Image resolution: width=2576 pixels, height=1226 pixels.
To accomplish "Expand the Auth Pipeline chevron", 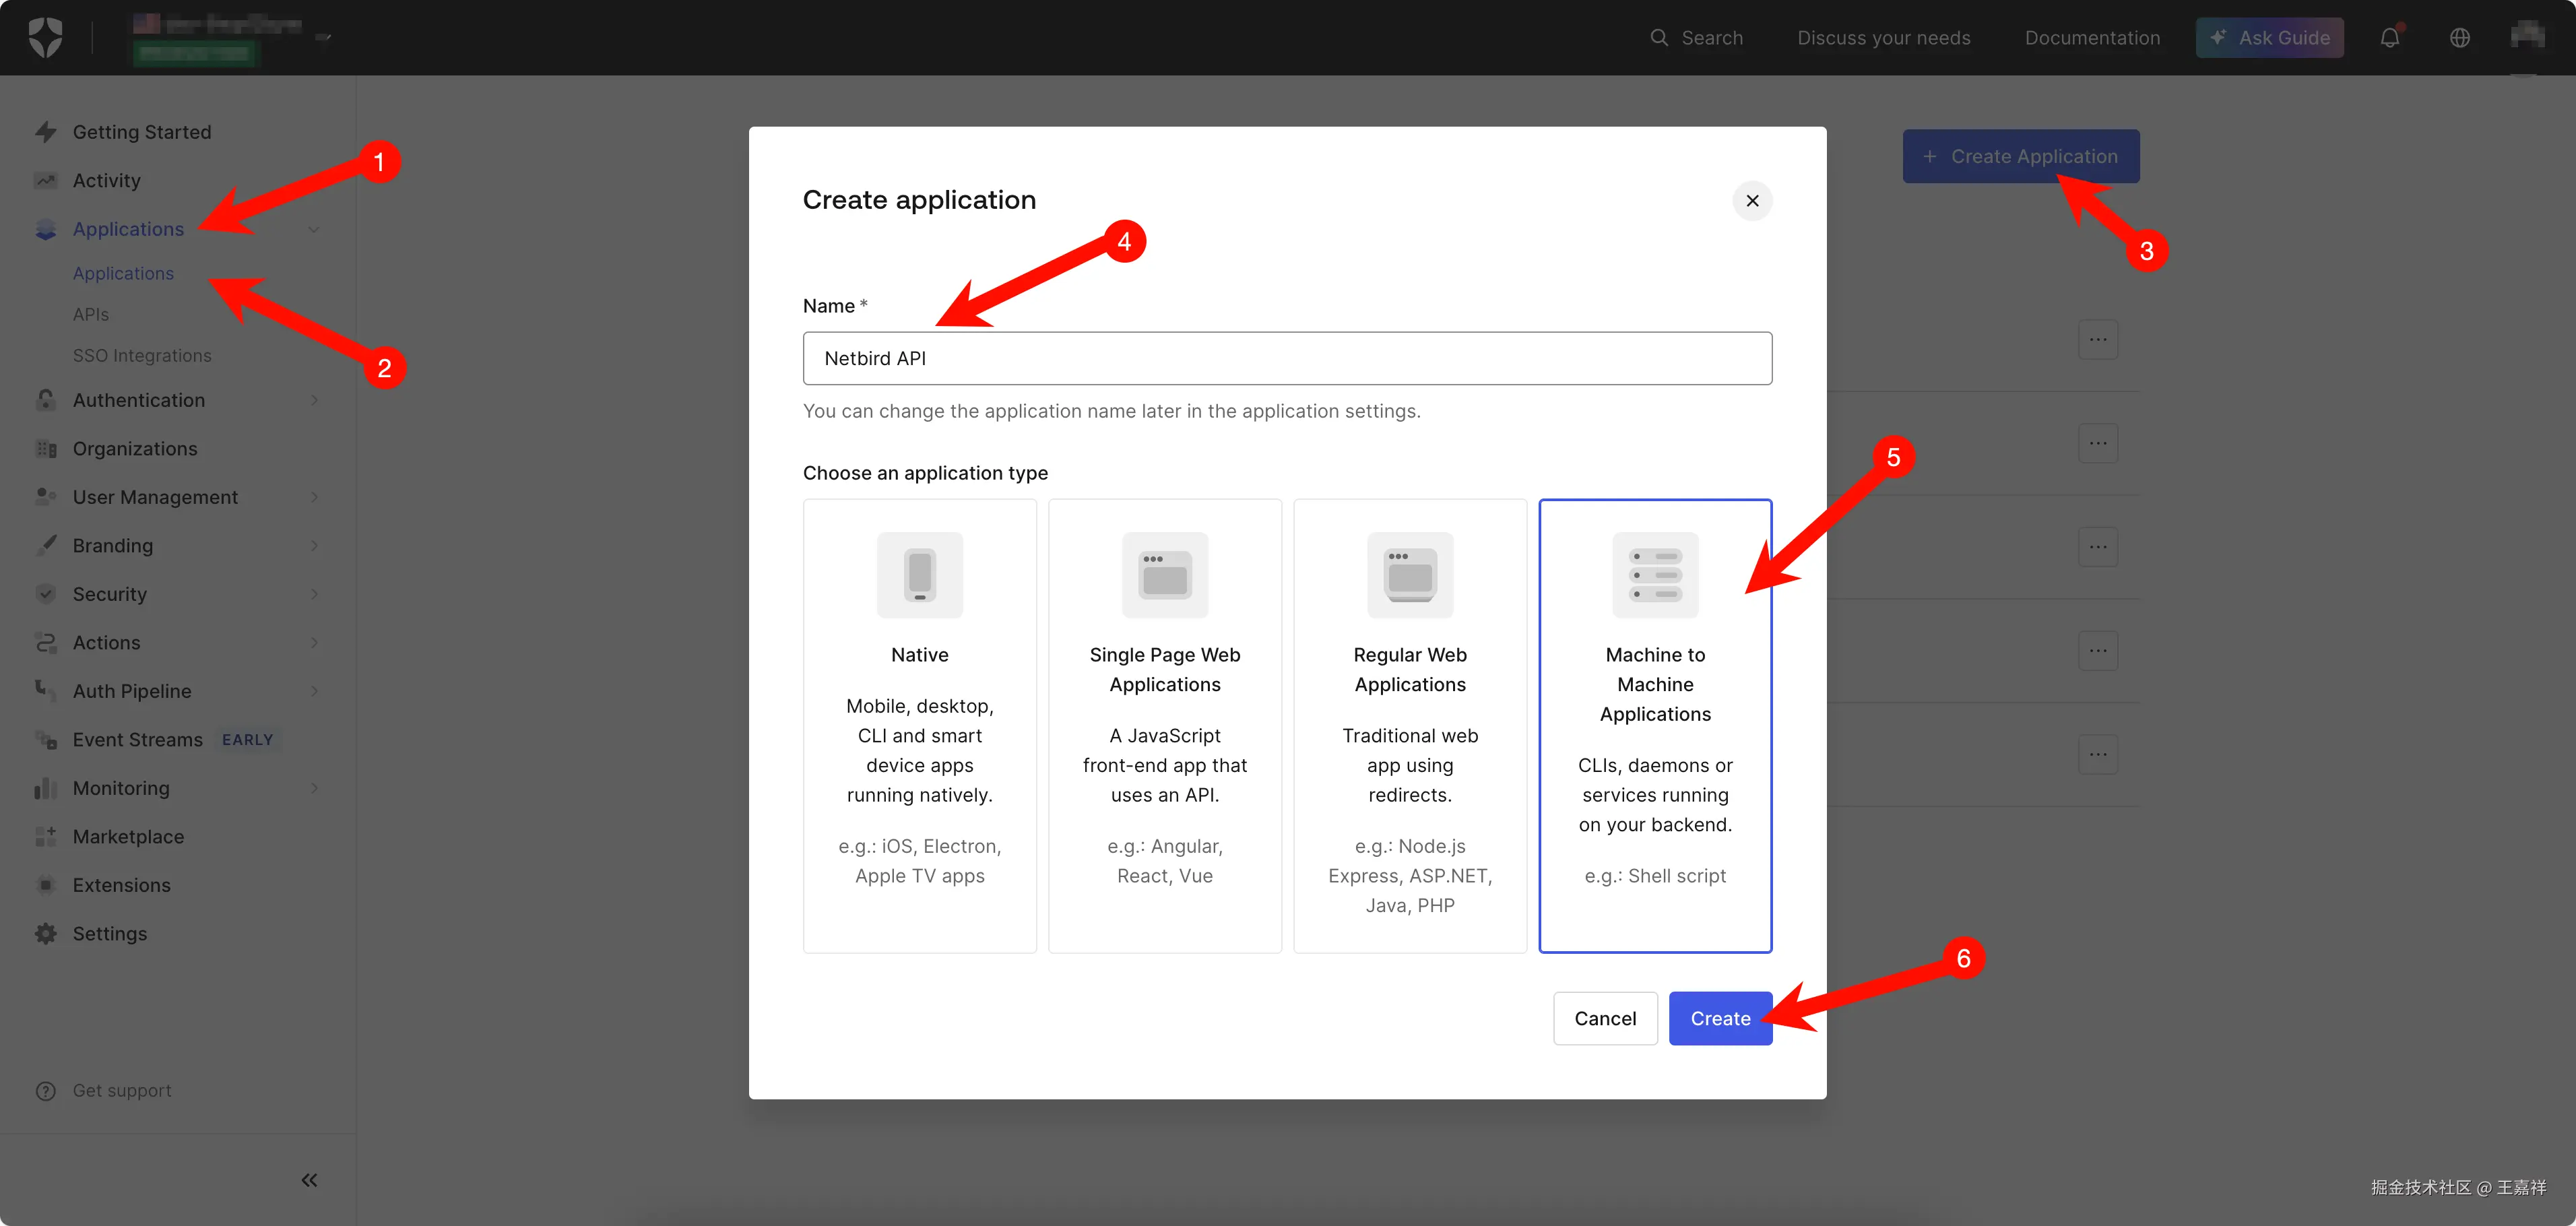I will [314, 691].
